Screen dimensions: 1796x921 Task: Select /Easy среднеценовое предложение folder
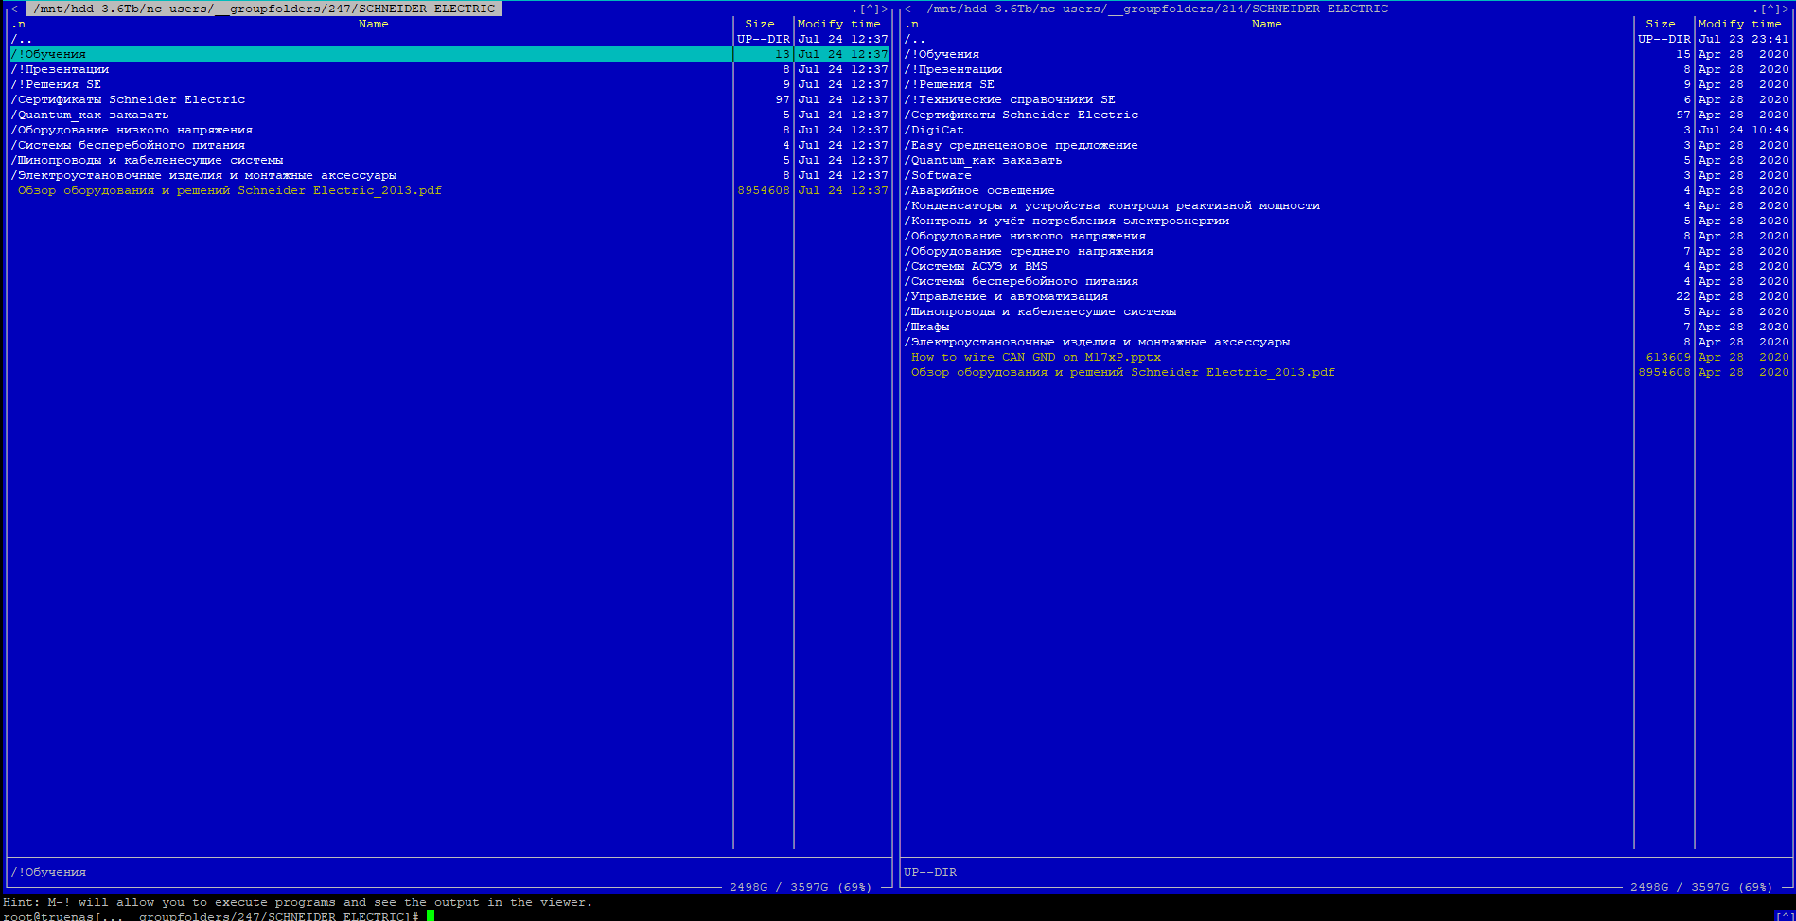[x=1347, y=145]
